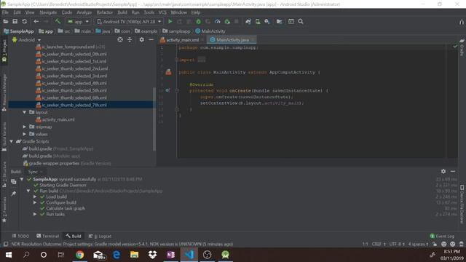The height and width of the screenshot is (262, 466).
Task: Expand the values folder
Action: [x=24, y=134]
